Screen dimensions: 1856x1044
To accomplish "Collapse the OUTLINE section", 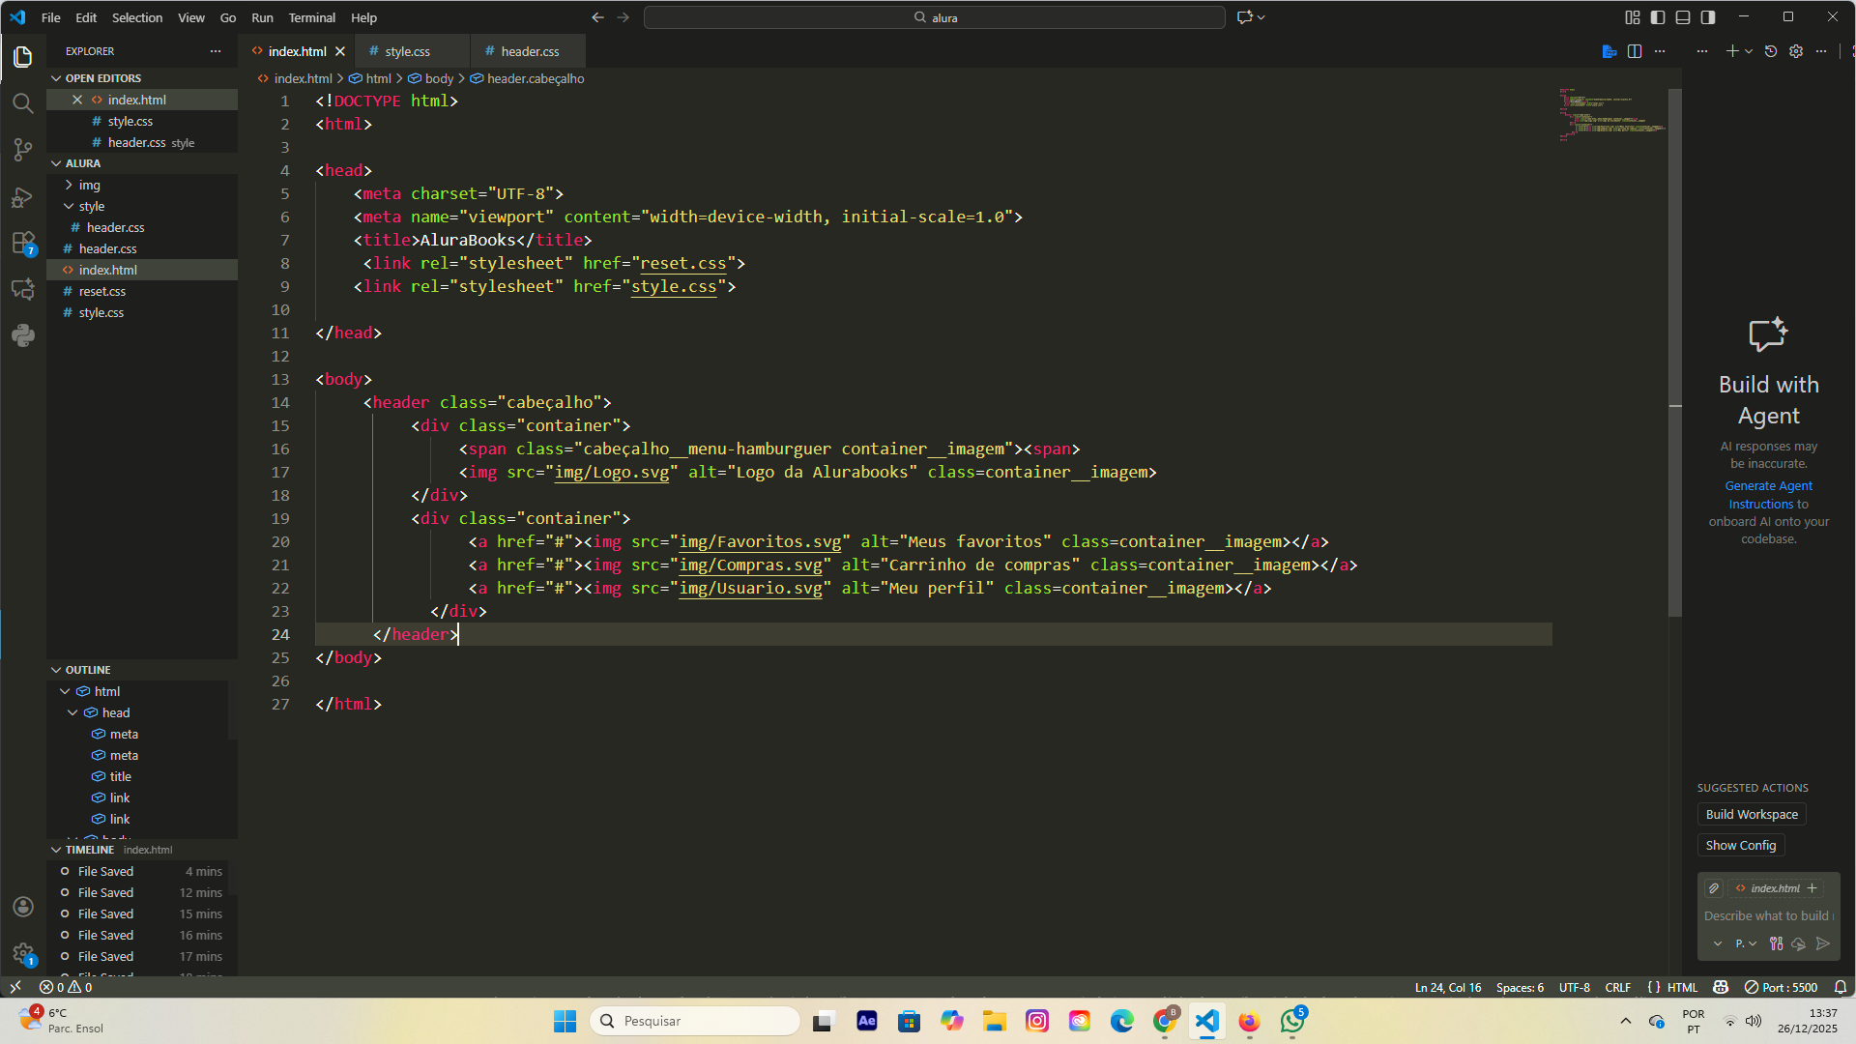I will (87, 670).
